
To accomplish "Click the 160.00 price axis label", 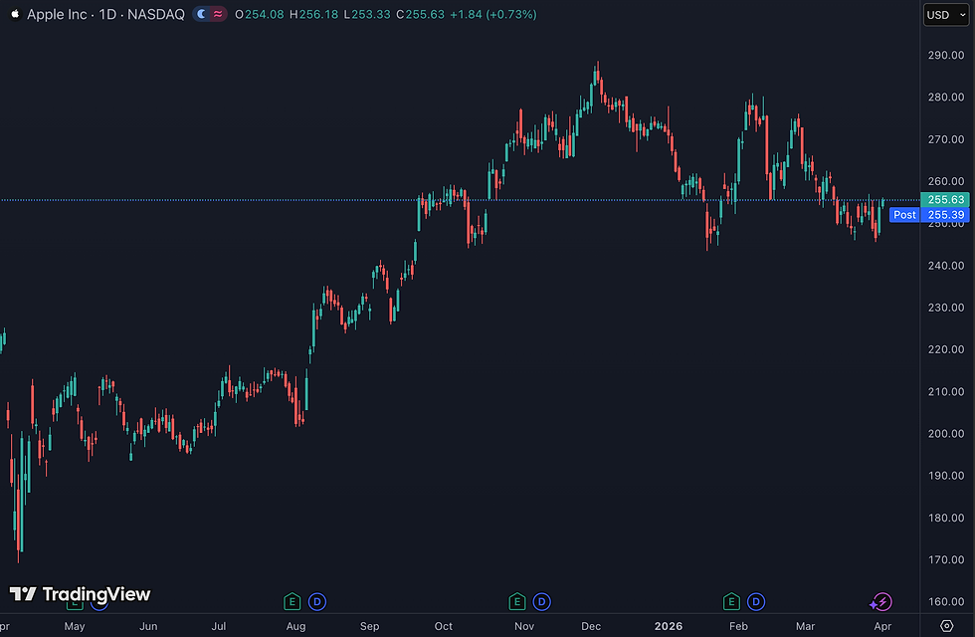I will (946, 601).
